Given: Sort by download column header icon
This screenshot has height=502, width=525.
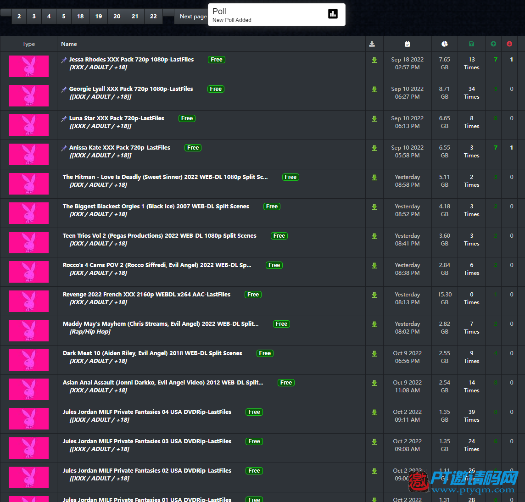Looking at the screenshot, I should 372,44.
